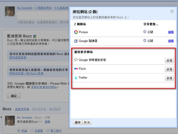Click the 2 個網站 column header
The width and height of the screenshot is (178, 134).
80,24
